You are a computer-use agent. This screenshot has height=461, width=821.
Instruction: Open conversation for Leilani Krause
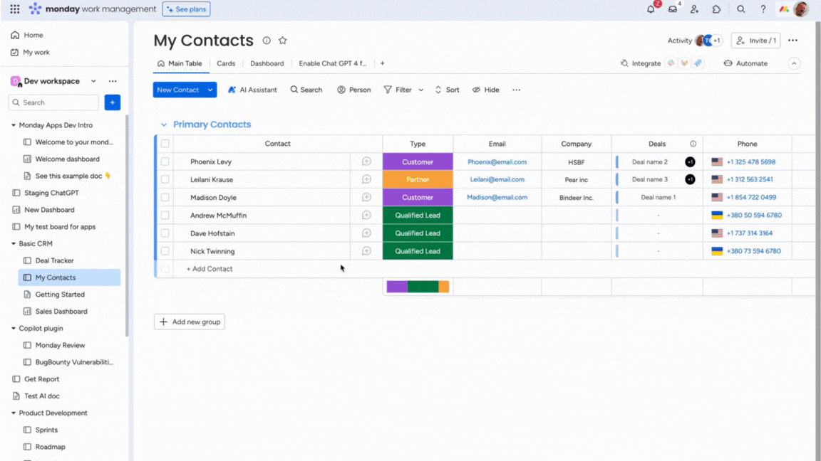pyautogui.click(x=366, y=179)
